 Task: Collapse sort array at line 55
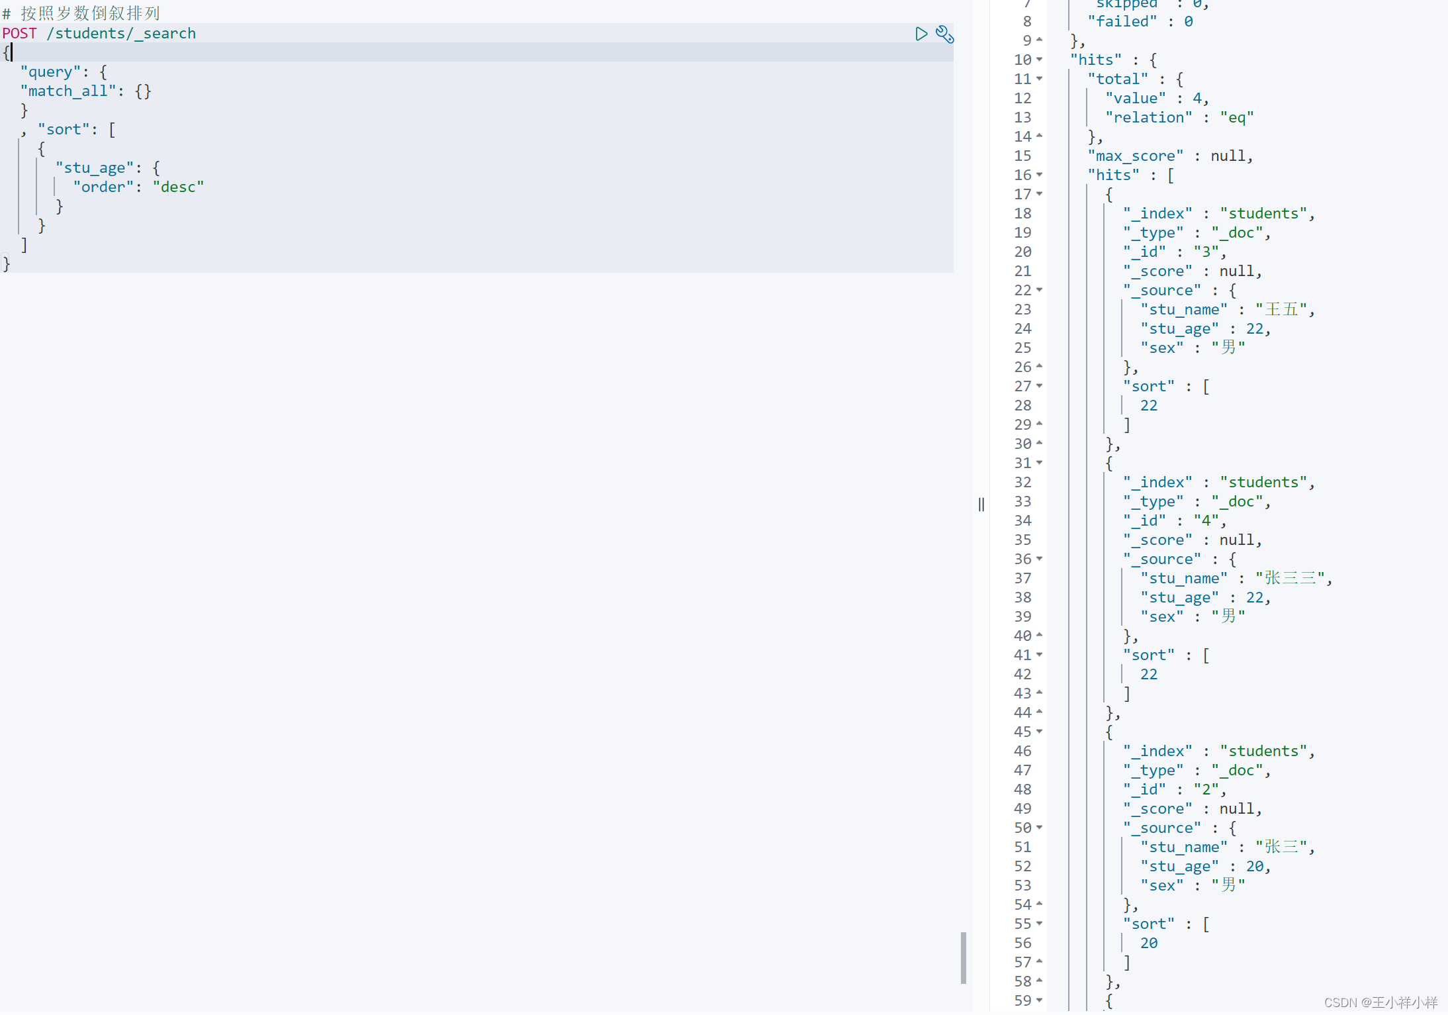1039,924
